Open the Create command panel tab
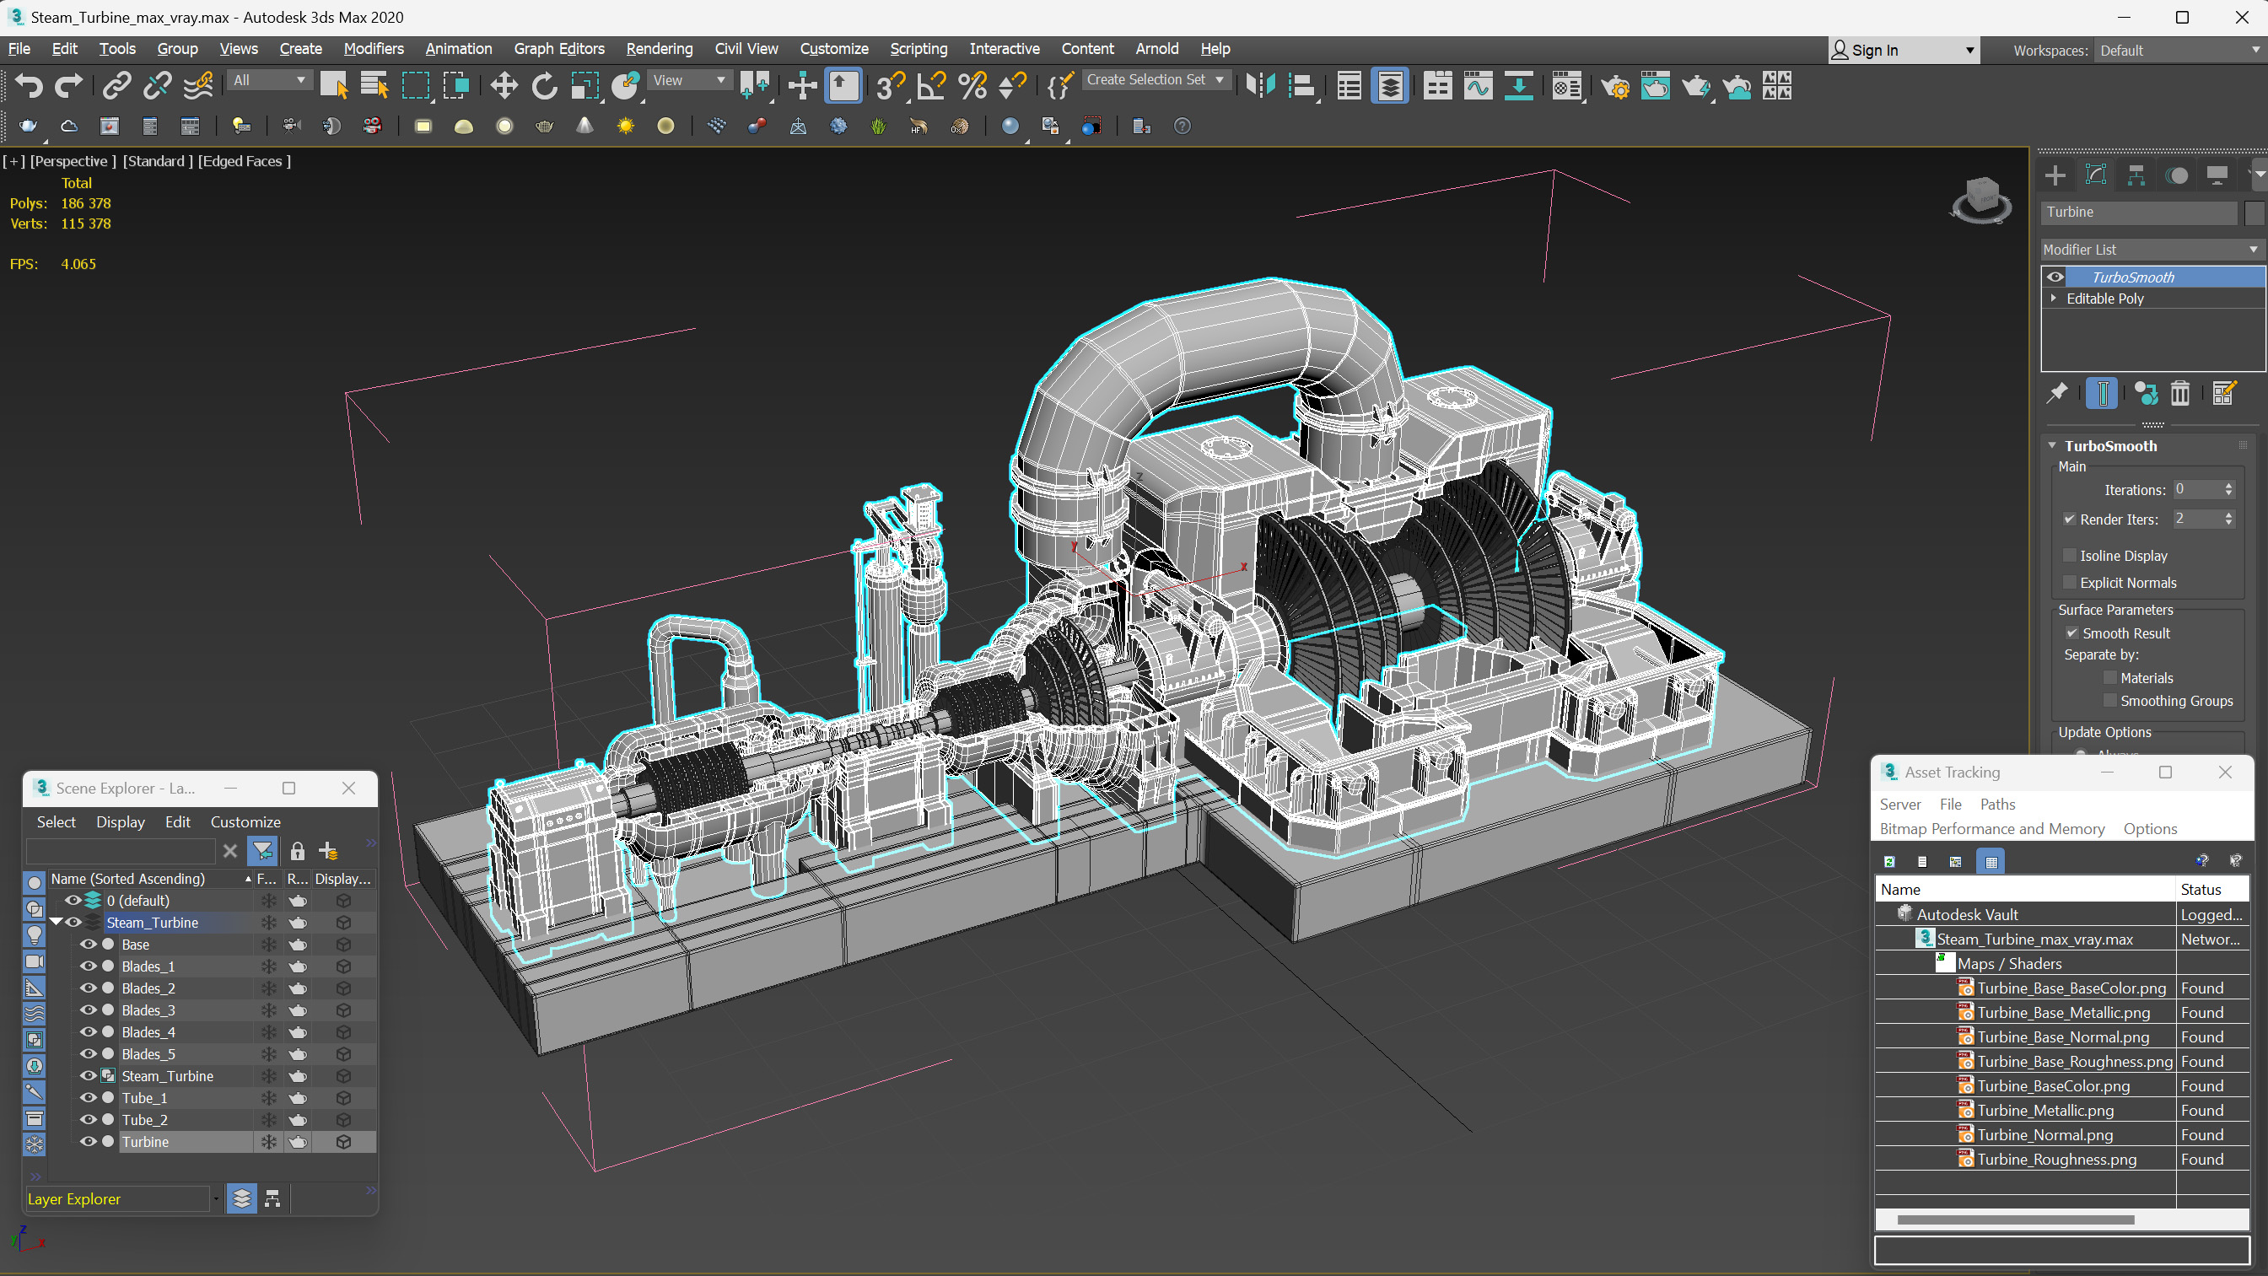This screenshot has width=2268, height=1276. pyautogui.click(x=2055, y=175)
